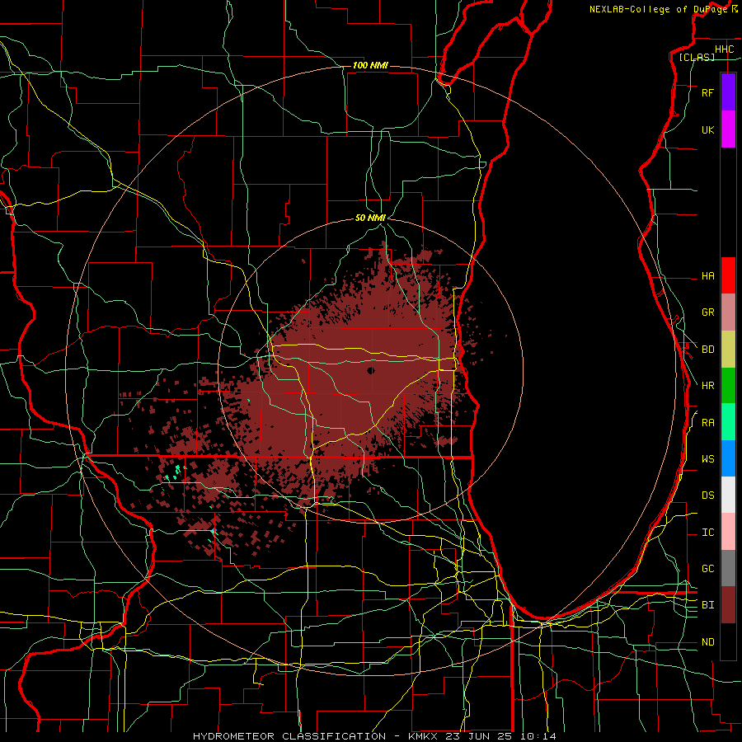Click the 10:14 timestamp text
The width and height of the screenshot is (742, 742).
point(538,736)
